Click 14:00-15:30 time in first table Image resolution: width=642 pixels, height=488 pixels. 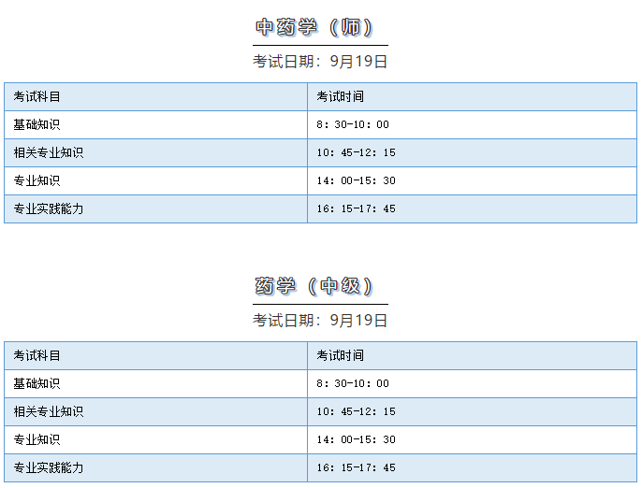pyautogui.click(x=356, y=180)
